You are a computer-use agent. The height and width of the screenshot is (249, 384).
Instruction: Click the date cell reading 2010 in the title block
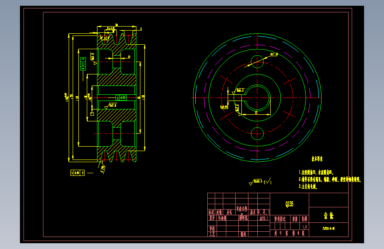coord(264,218)
